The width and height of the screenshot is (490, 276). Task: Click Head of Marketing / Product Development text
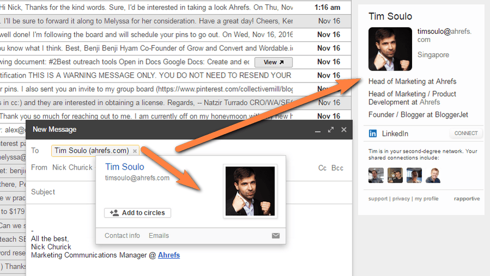[412, 98]
